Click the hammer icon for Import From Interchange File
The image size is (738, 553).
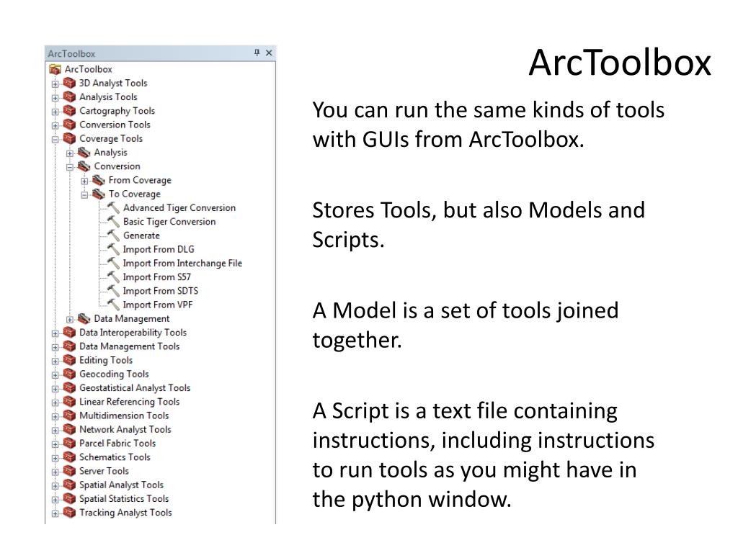[x=113, y=264]
